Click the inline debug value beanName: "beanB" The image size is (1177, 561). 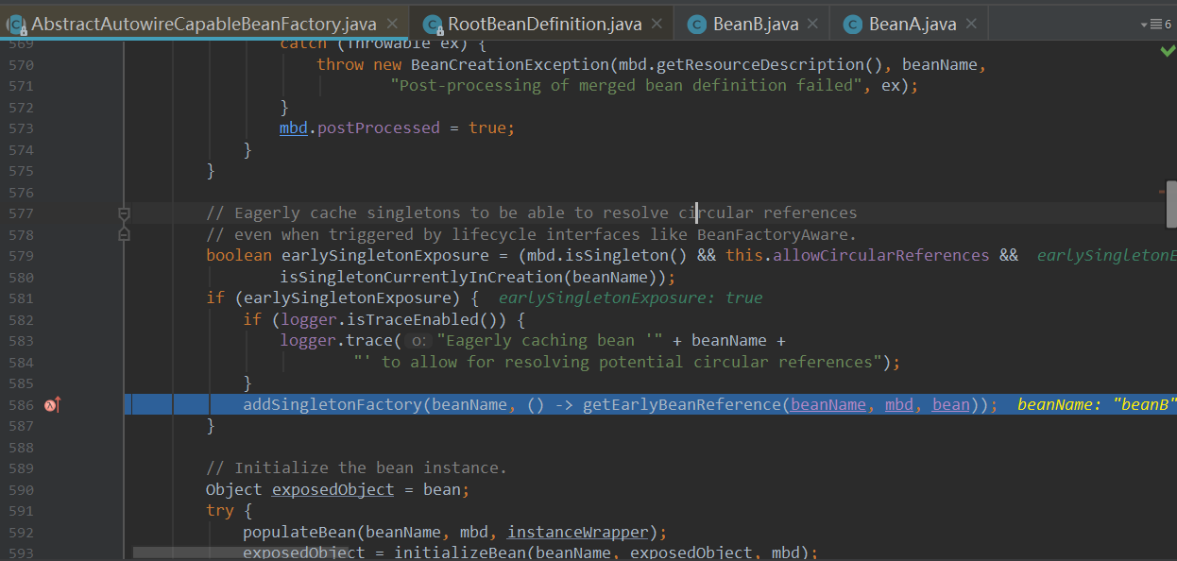click(x=1097, y=404)
